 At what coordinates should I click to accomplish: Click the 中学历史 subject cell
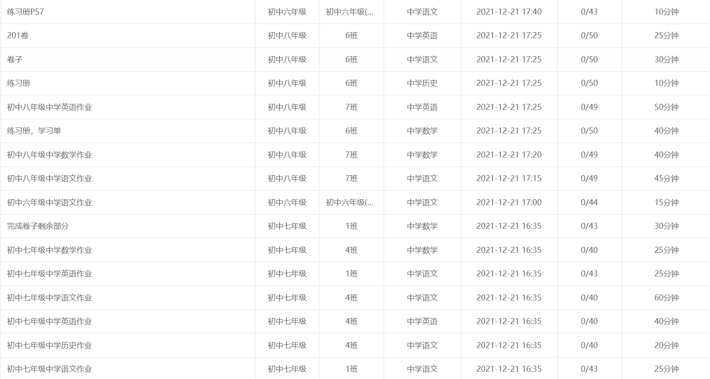pyautogui.click(x=422, y=83)
